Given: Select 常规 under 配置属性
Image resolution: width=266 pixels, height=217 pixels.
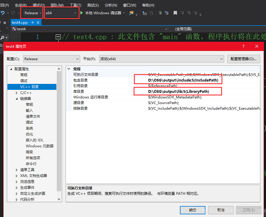Looking at the screenshot, I should pos(24,75).
